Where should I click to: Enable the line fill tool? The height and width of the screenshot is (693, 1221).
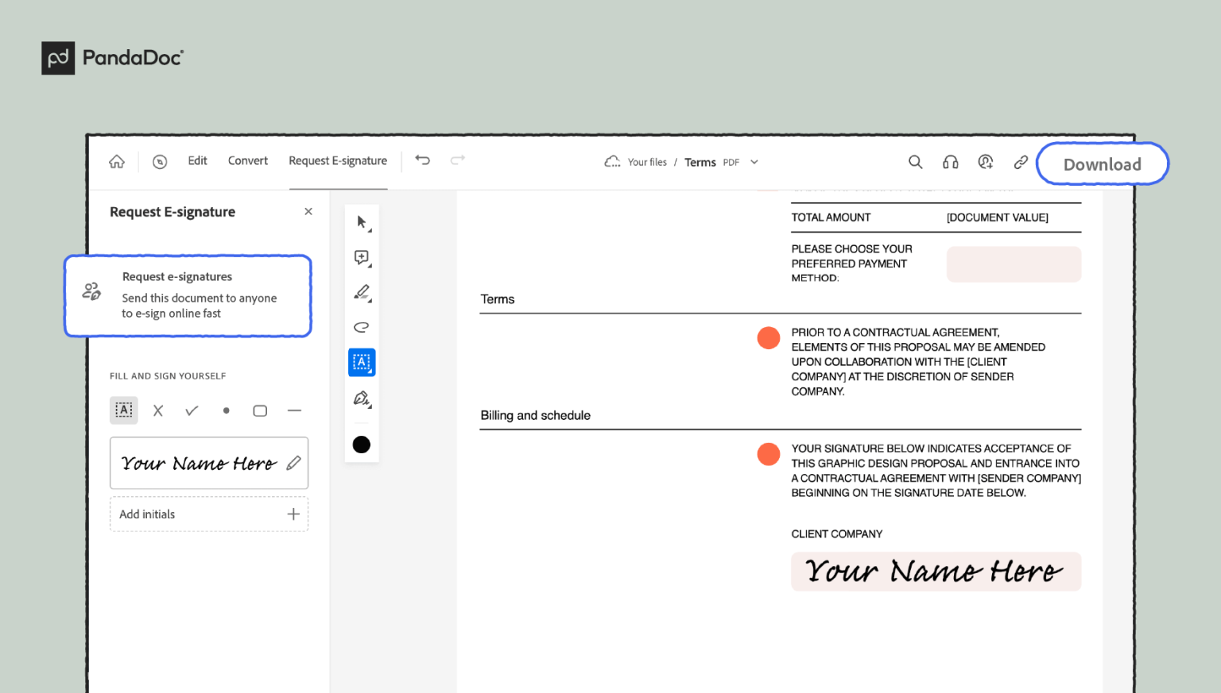point(294,410)
